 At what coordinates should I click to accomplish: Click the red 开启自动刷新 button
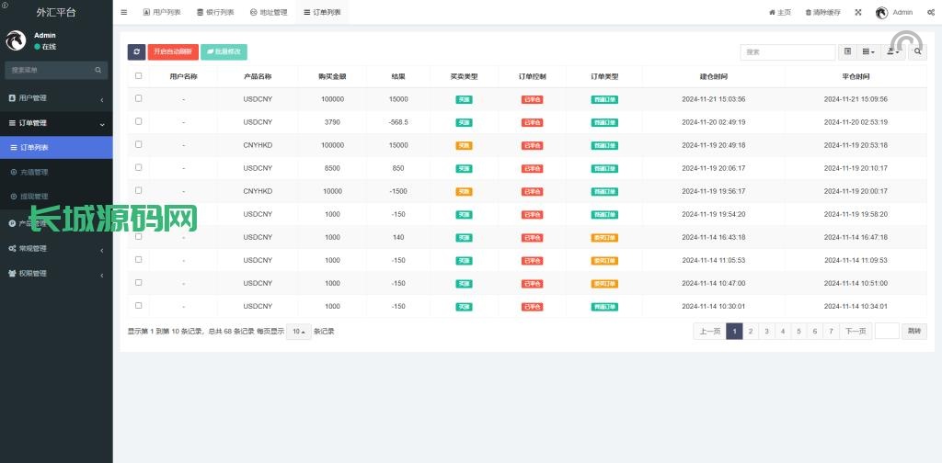(x=173, y=52)
